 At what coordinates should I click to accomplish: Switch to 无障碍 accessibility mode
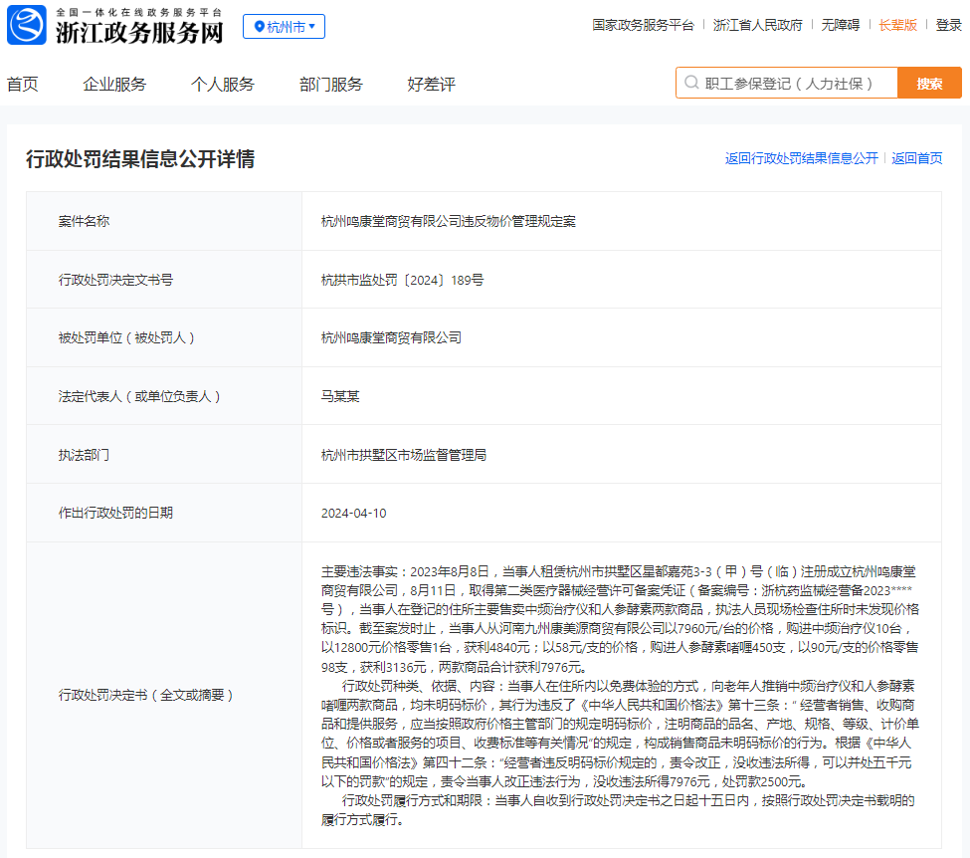pos(840,25)
